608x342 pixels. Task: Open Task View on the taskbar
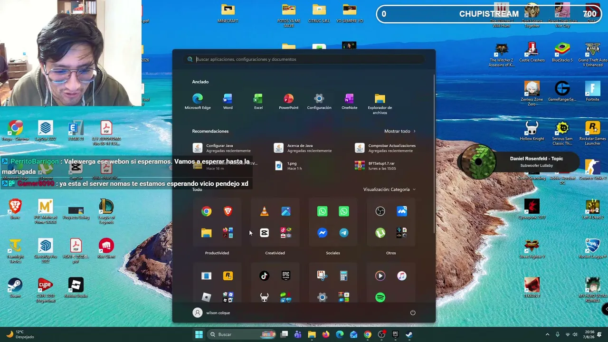pos(284,334)
